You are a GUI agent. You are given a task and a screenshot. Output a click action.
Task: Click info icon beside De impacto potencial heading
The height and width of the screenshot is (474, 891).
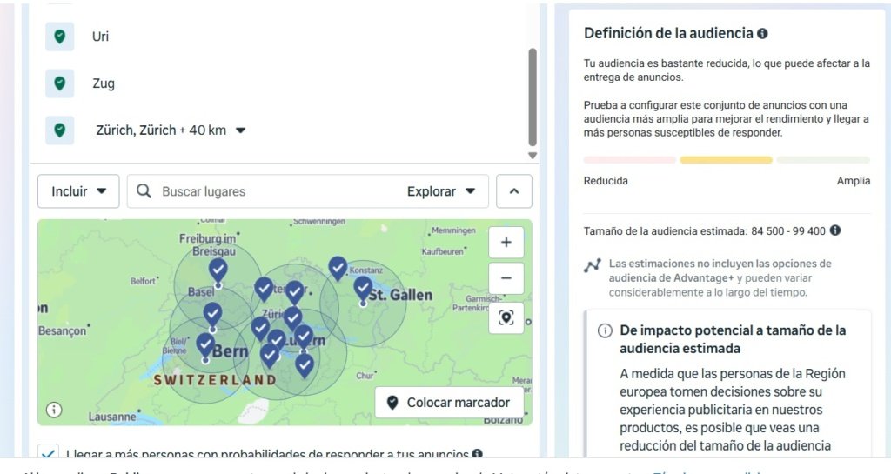605,330
